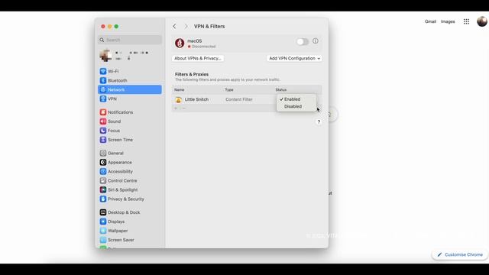Image resolution: width=489 pixels, height=275 pixels.
Task: Click Customise Chrome button
Action: tap(460, 254)
